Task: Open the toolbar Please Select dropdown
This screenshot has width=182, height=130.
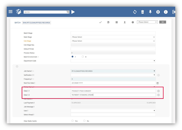Action: (147, 22)
